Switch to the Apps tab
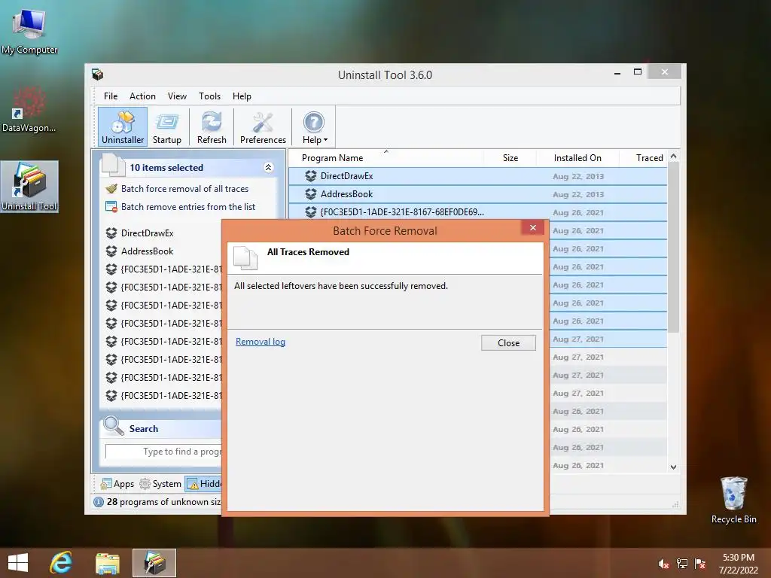This screenshot has height=578, width=771. pyautogui.click(x=117, y=484)
